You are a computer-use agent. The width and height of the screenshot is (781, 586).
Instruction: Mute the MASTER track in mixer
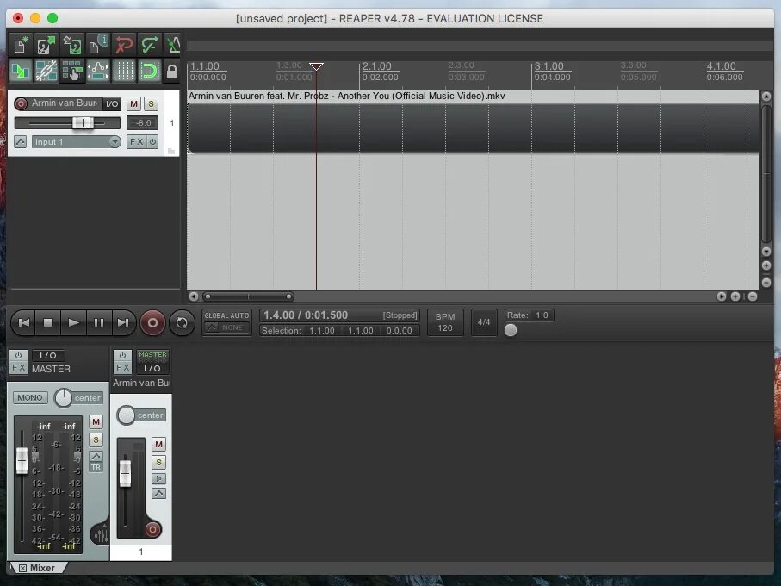[x=96, y=422]
